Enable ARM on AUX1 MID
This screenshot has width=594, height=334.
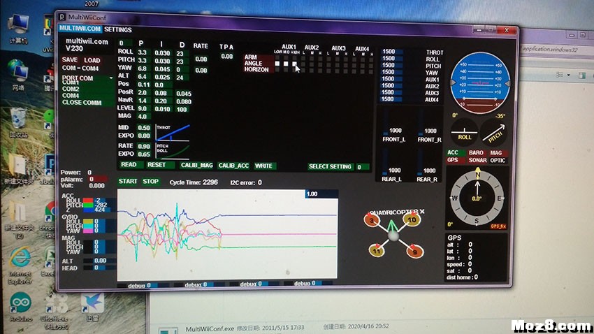pyautogui.click(x=286, y=57)
